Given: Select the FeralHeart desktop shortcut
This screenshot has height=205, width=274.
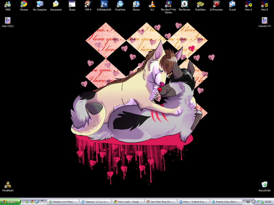Looking at the screenshot, I should click(8, 187).
